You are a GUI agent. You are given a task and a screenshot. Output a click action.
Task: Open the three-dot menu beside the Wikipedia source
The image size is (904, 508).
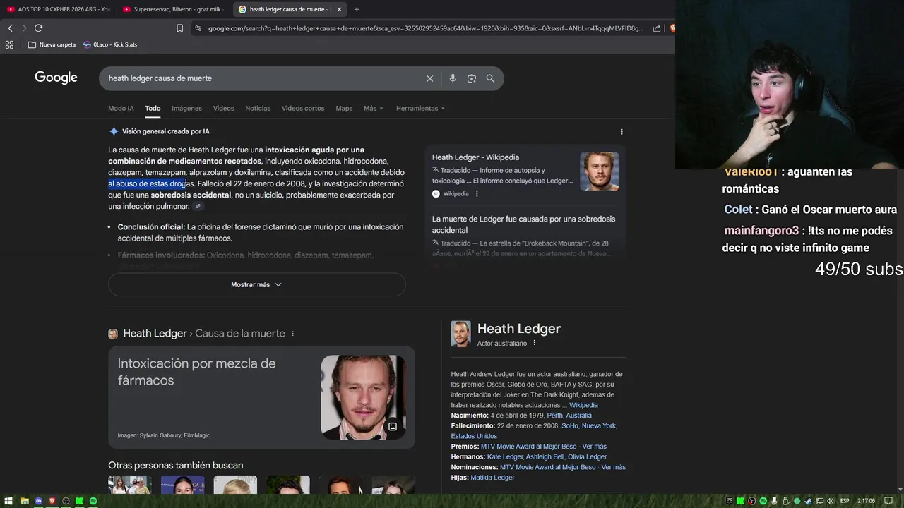tap(477, 193)
